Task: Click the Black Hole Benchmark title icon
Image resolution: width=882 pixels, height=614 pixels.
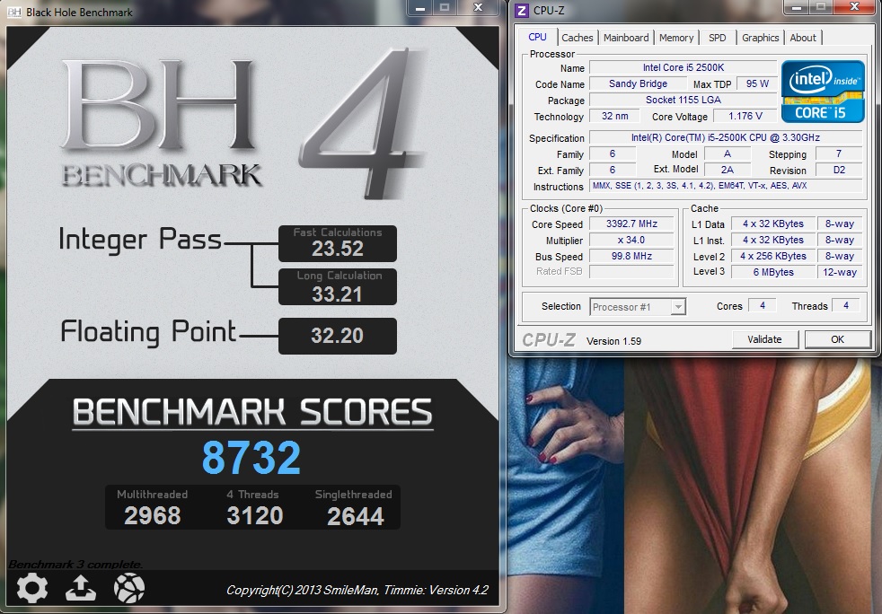Action: tap(14, 12)
